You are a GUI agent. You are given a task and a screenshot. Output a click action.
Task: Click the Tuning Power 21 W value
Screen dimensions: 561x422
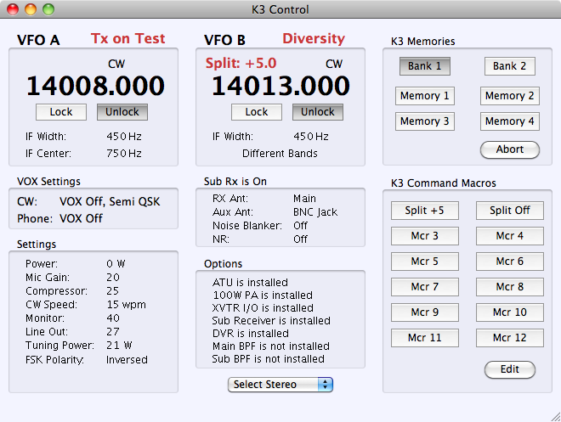119,346
